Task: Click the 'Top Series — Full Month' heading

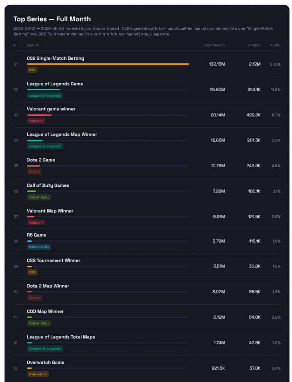Action: click(52, 19)
